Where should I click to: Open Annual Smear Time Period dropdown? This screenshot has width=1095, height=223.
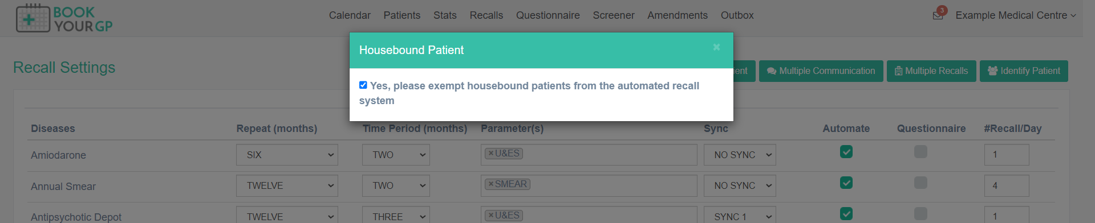click(x=396, y=185)
